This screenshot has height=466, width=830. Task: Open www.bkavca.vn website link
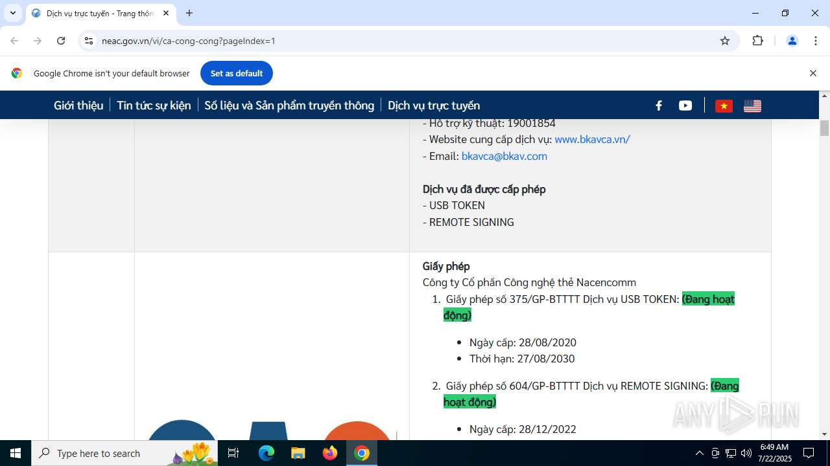[x=592, y=139]
